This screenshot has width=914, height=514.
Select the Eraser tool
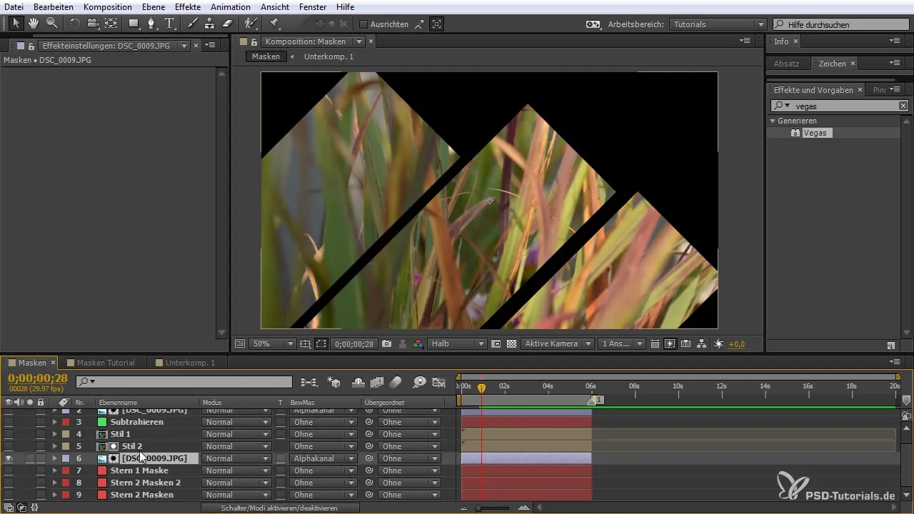(x=228, y=24)
